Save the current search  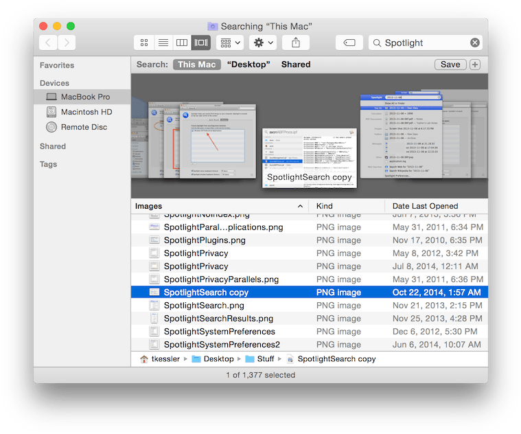450,65
